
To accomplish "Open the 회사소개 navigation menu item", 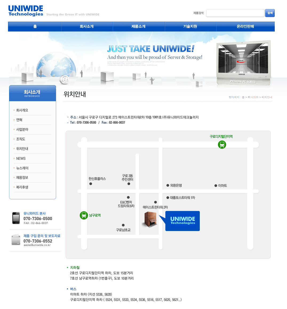I will point(87,26).
